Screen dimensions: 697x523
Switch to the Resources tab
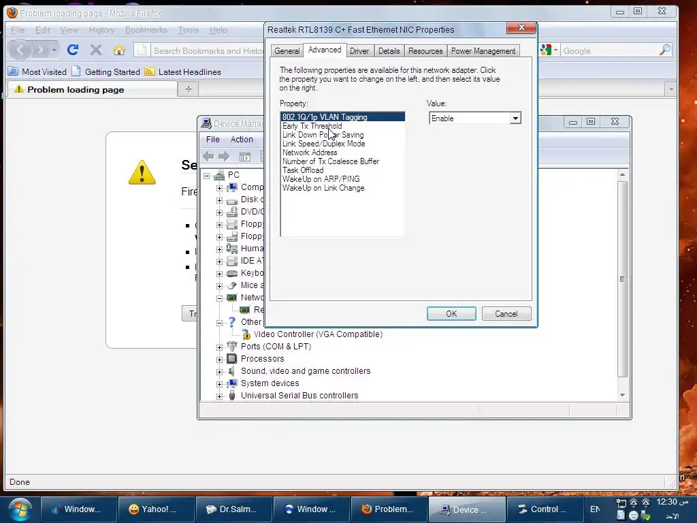tap(425, 50)
